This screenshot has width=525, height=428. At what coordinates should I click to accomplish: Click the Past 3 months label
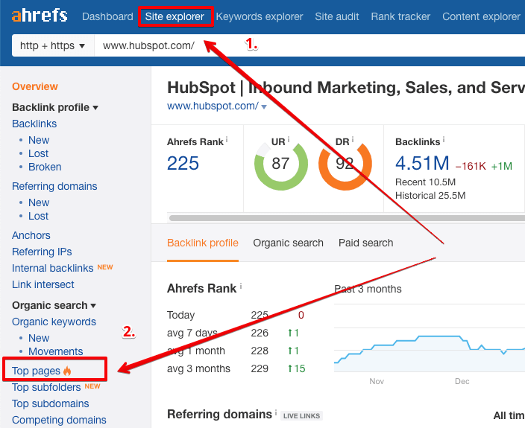pos(368,289)
